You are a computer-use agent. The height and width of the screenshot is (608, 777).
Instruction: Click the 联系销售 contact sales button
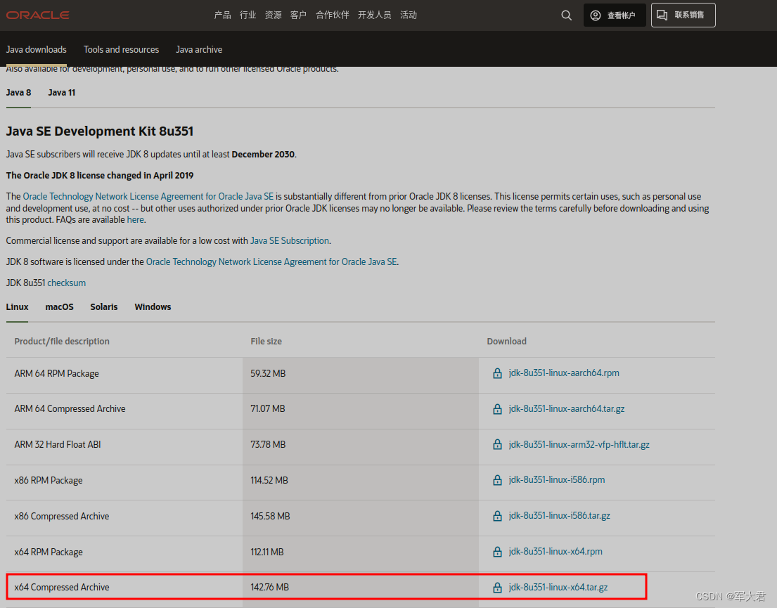[x=683, y=15]
